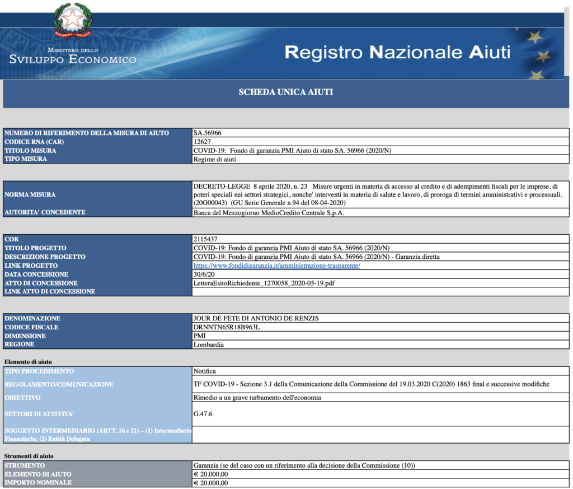This screenshot has height=489, width=573.
Task: Click the TIPO MISURA label
Action: pyautogui.click(x=26, y=159)
